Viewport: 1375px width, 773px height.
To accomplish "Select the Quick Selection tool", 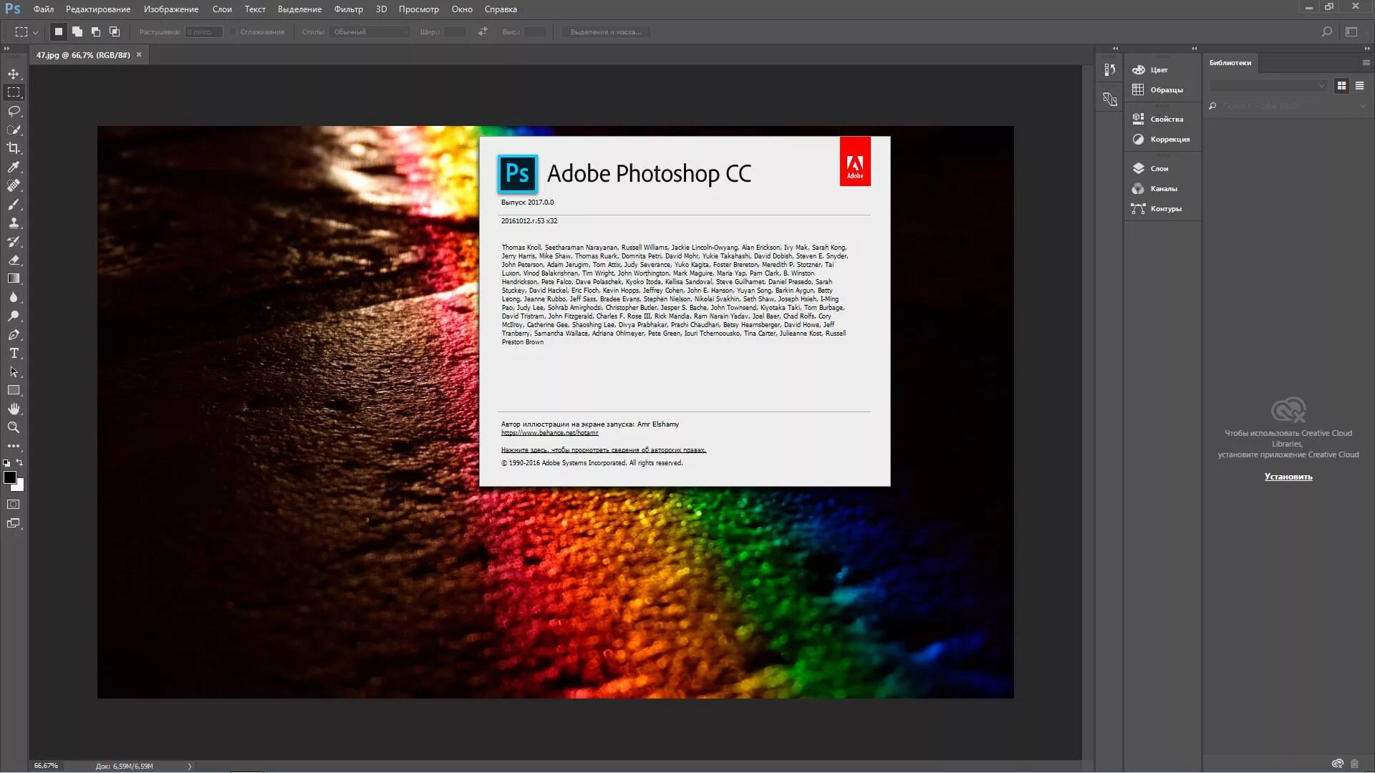I will [14, 130].
